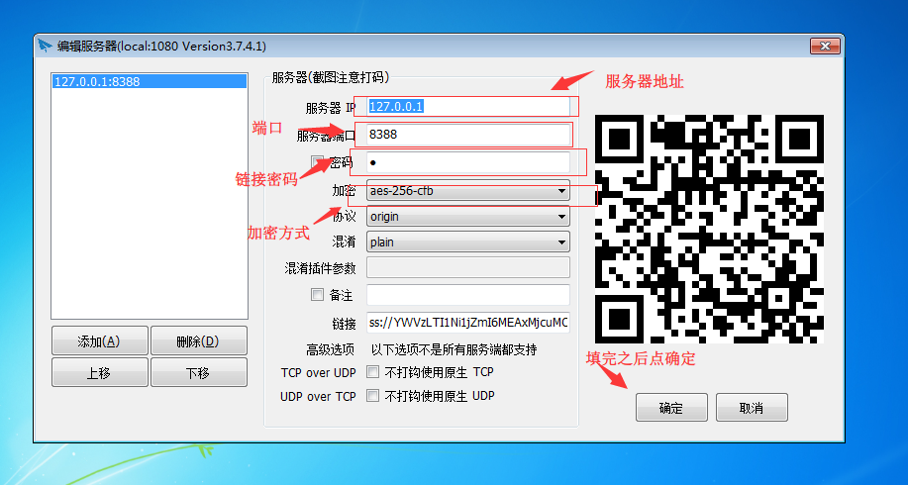Click the Server Port field showing 8388

[468, 135]
